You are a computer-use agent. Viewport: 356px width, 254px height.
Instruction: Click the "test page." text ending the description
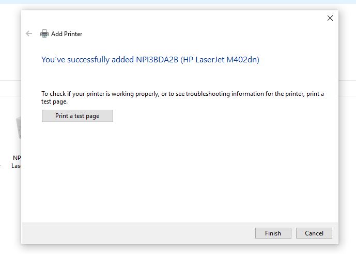(55, 101)
